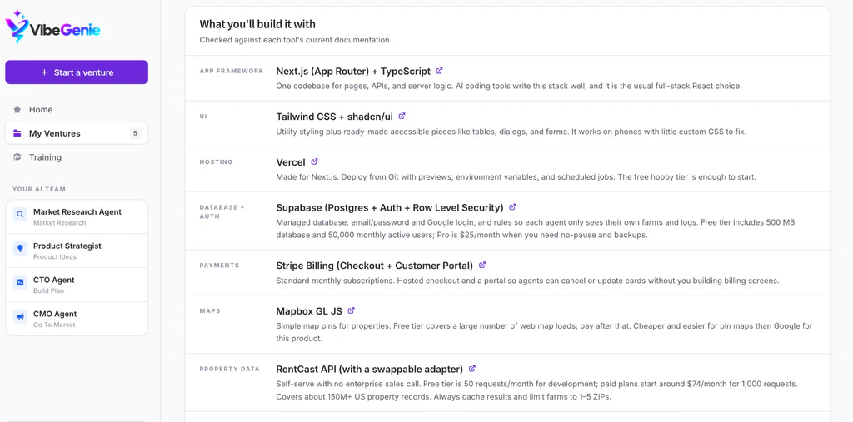Select the CTO Agent card
Screen dimensions: 853x422
click(77, 285)
